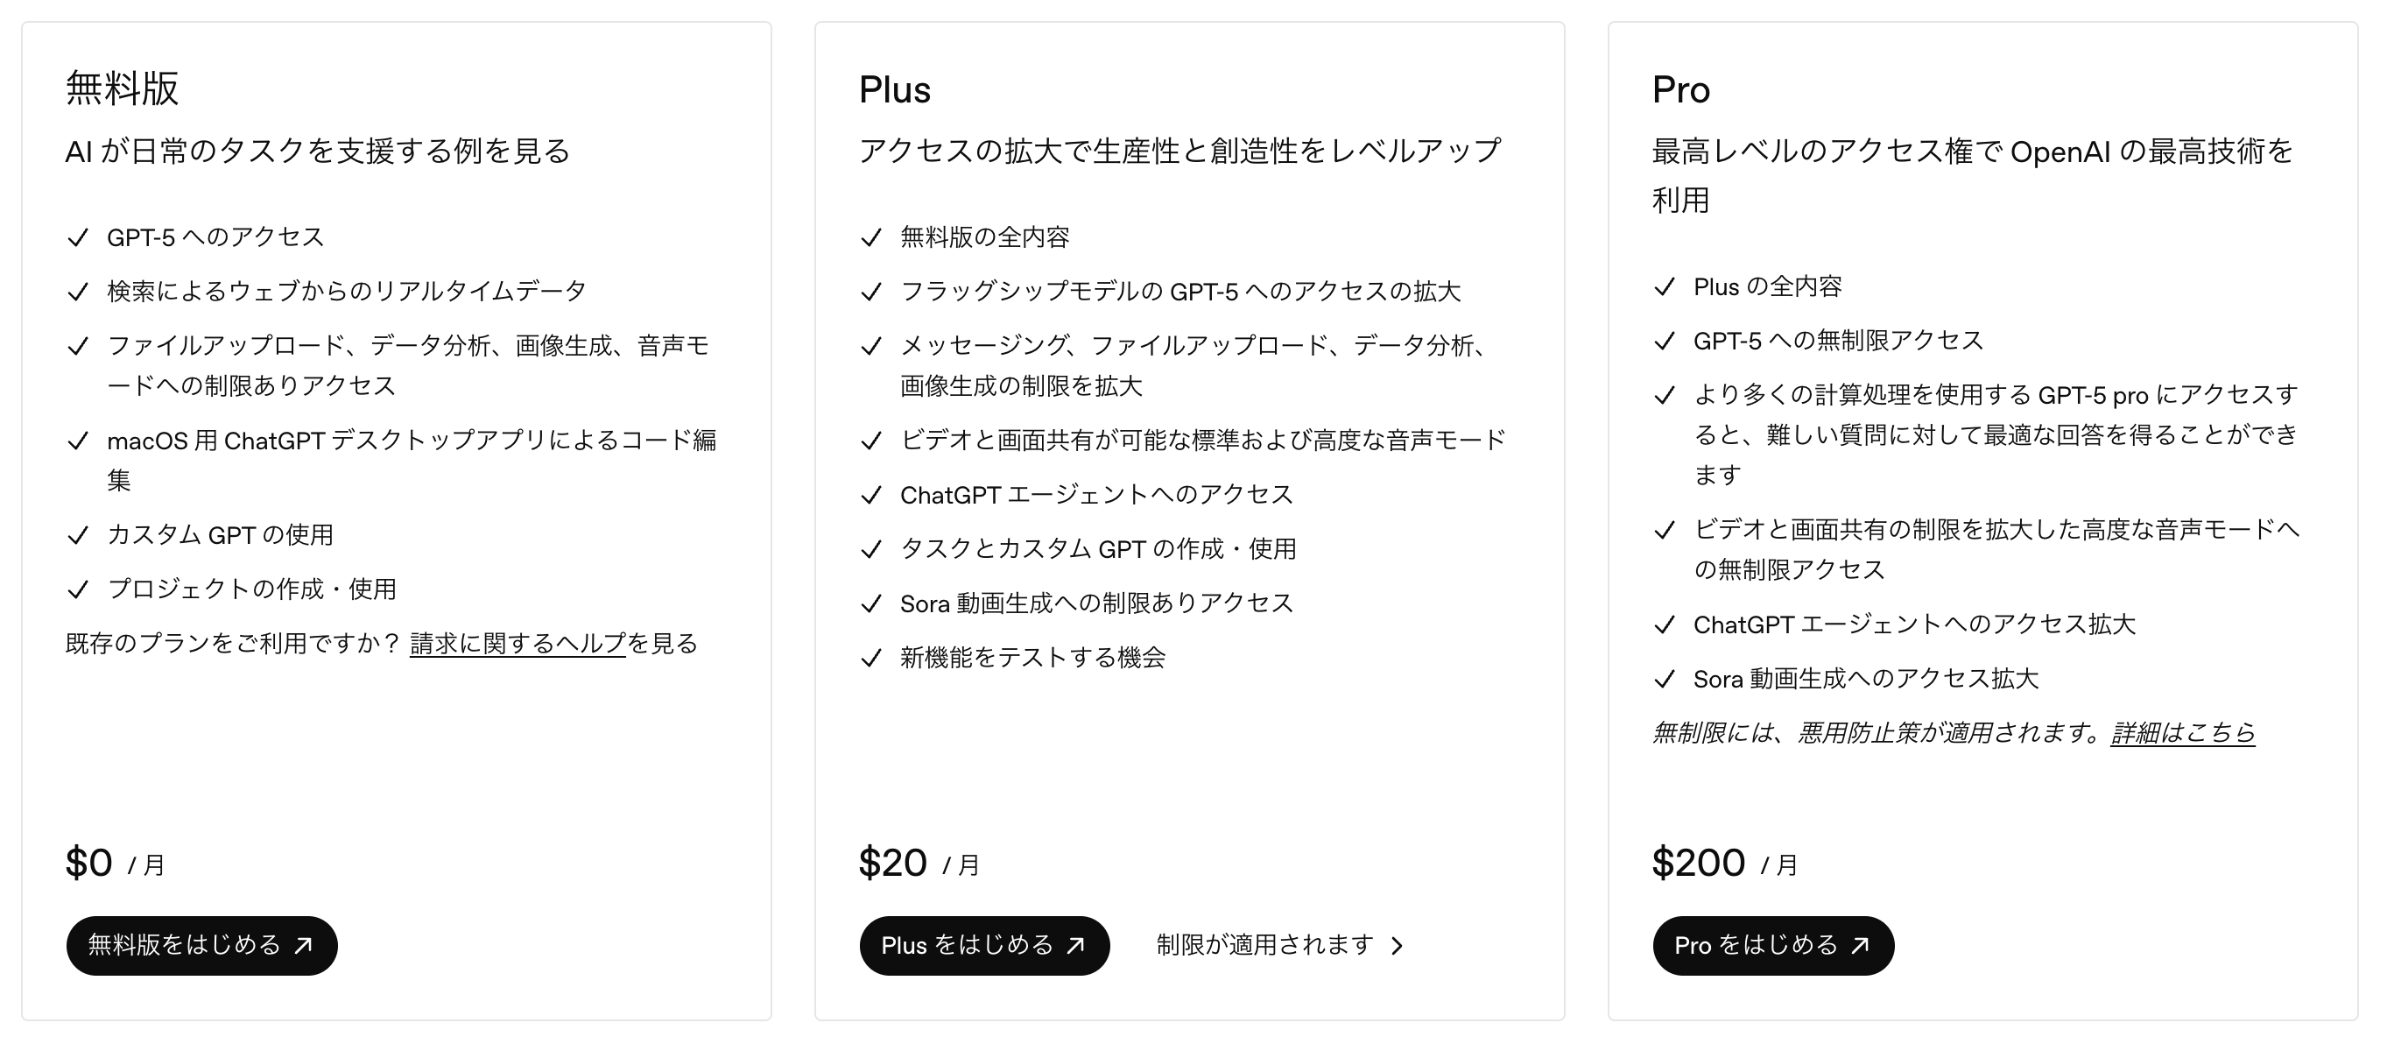Click the $200 monthly price

[x=1699, y=864]
